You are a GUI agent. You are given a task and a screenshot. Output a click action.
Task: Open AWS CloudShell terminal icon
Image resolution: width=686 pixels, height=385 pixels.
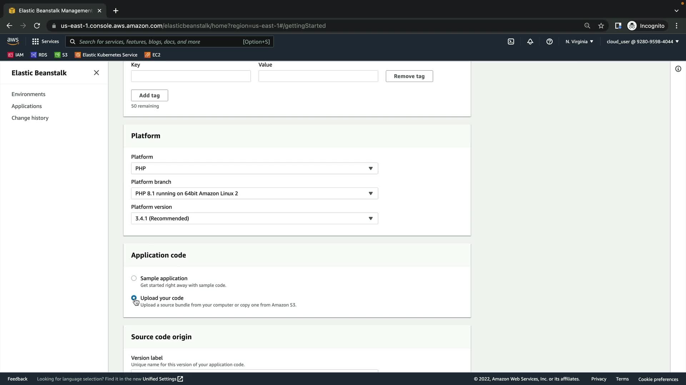(511, 42)
